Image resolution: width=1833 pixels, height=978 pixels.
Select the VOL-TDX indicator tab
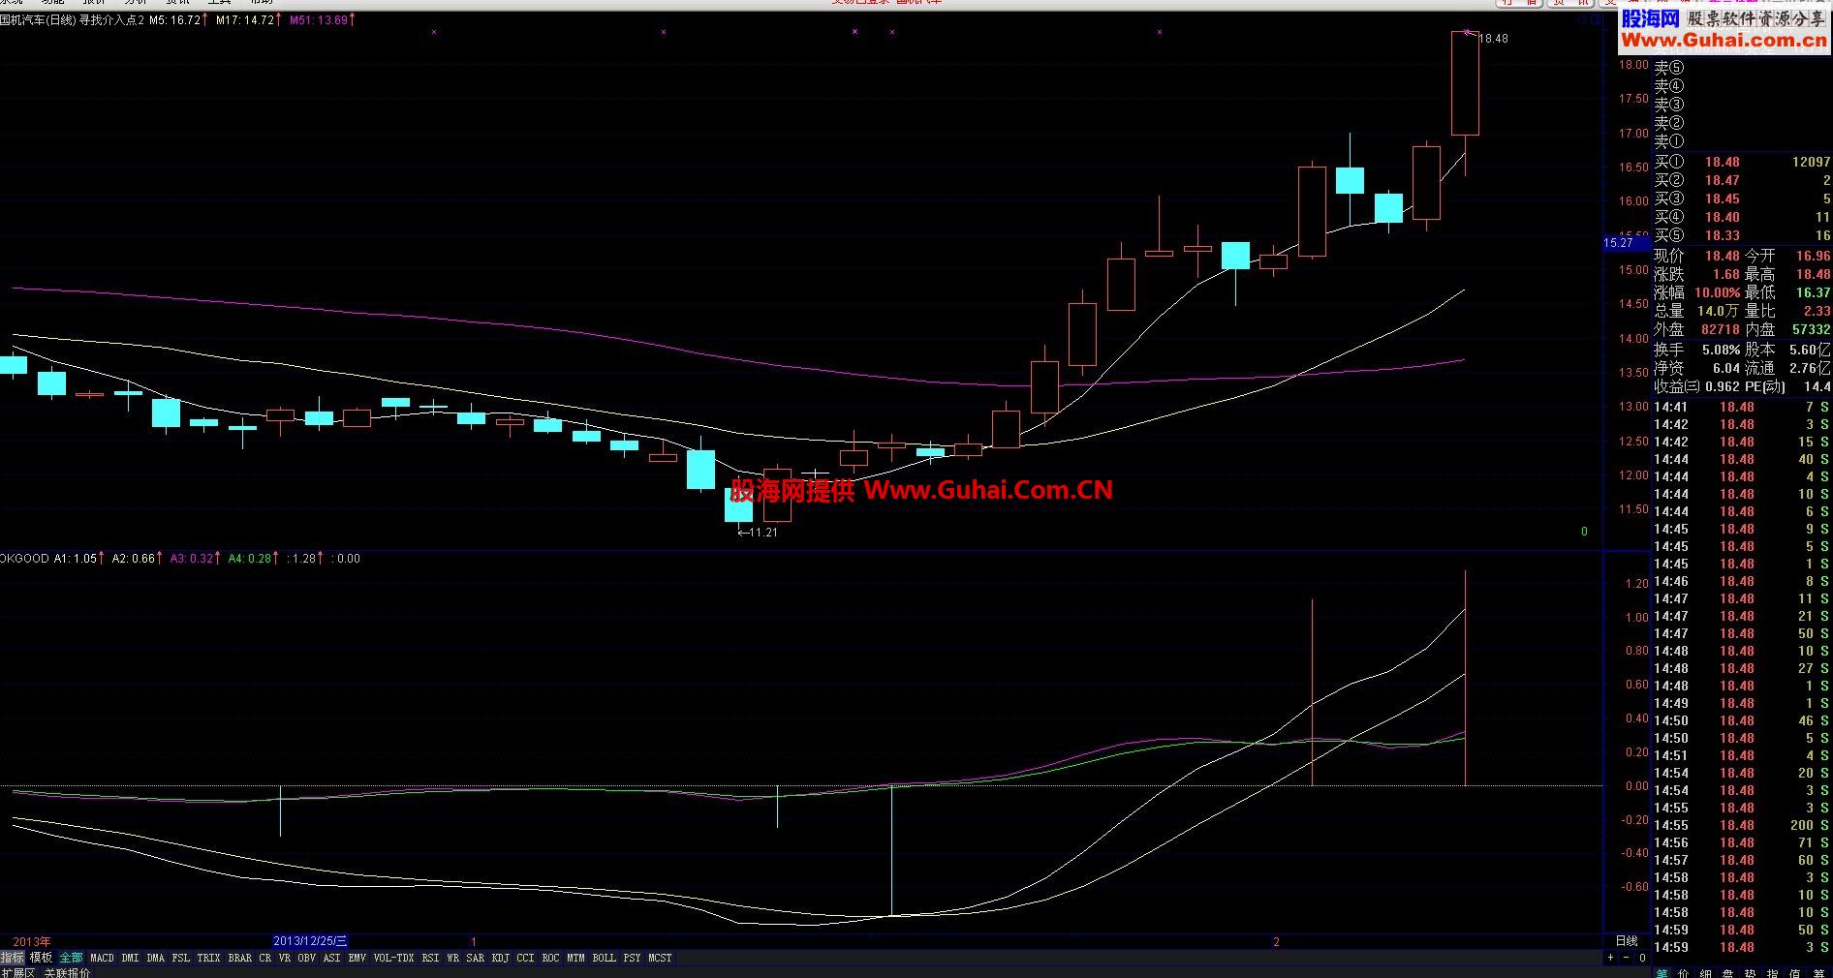click(393, 958)
